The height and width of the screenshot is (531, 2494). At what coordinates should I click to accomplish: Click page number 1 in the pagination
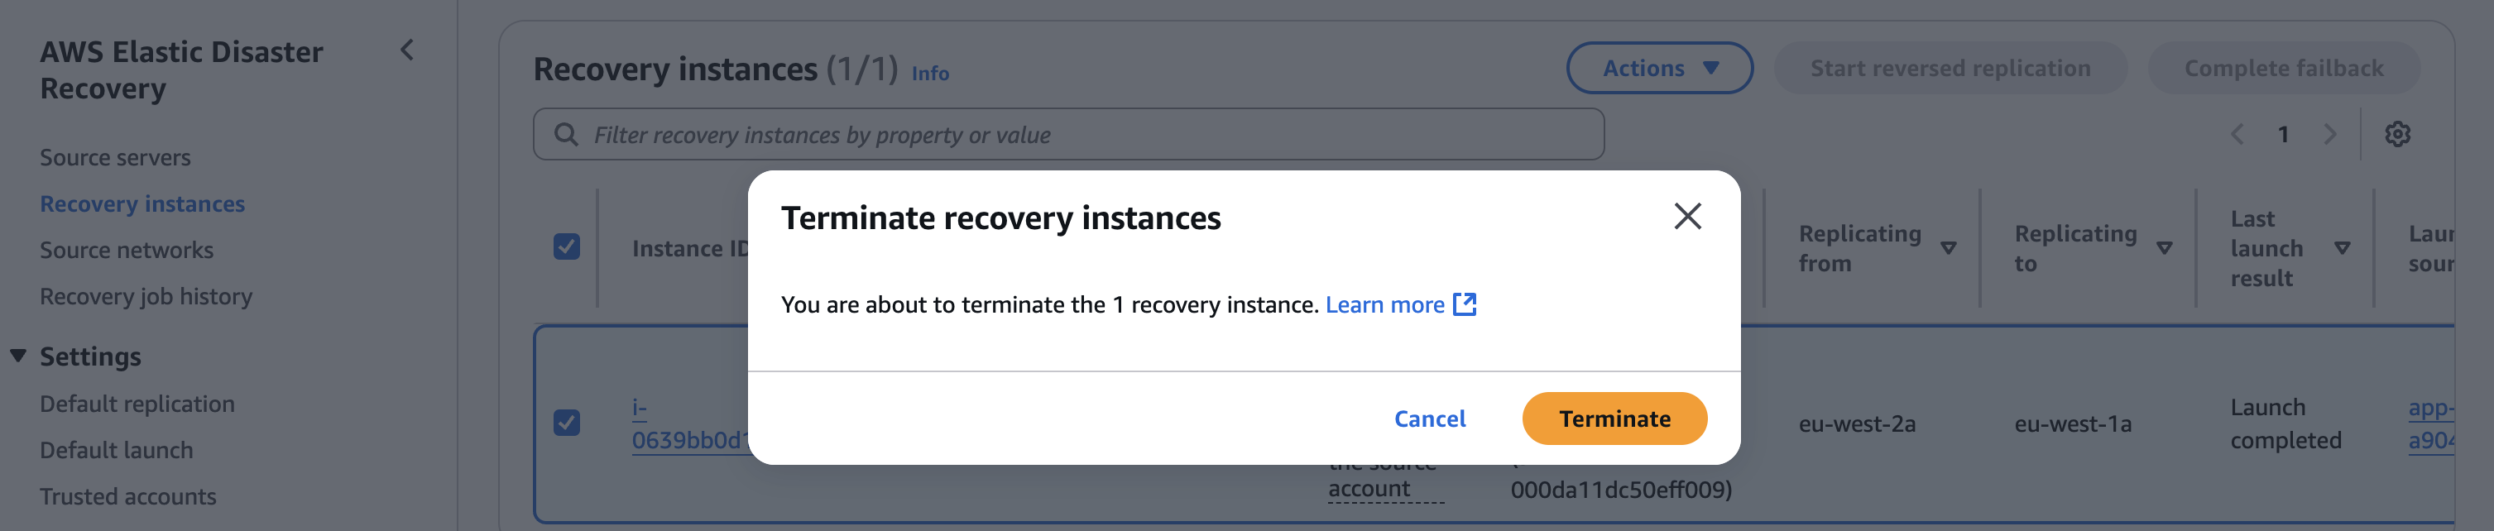pyautogui.click(x=2284, y=135)
